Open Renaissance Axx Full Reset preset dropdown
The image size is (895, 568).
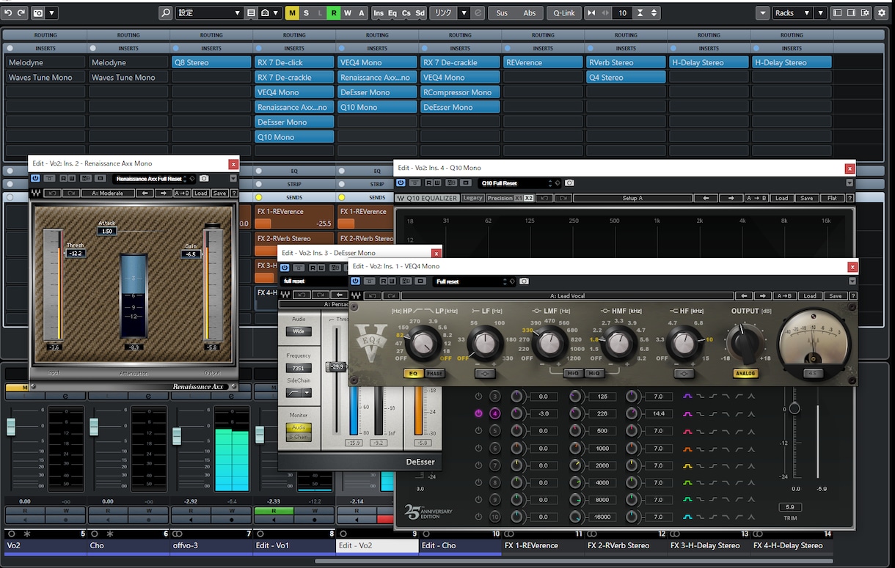(x=155, y=178)
